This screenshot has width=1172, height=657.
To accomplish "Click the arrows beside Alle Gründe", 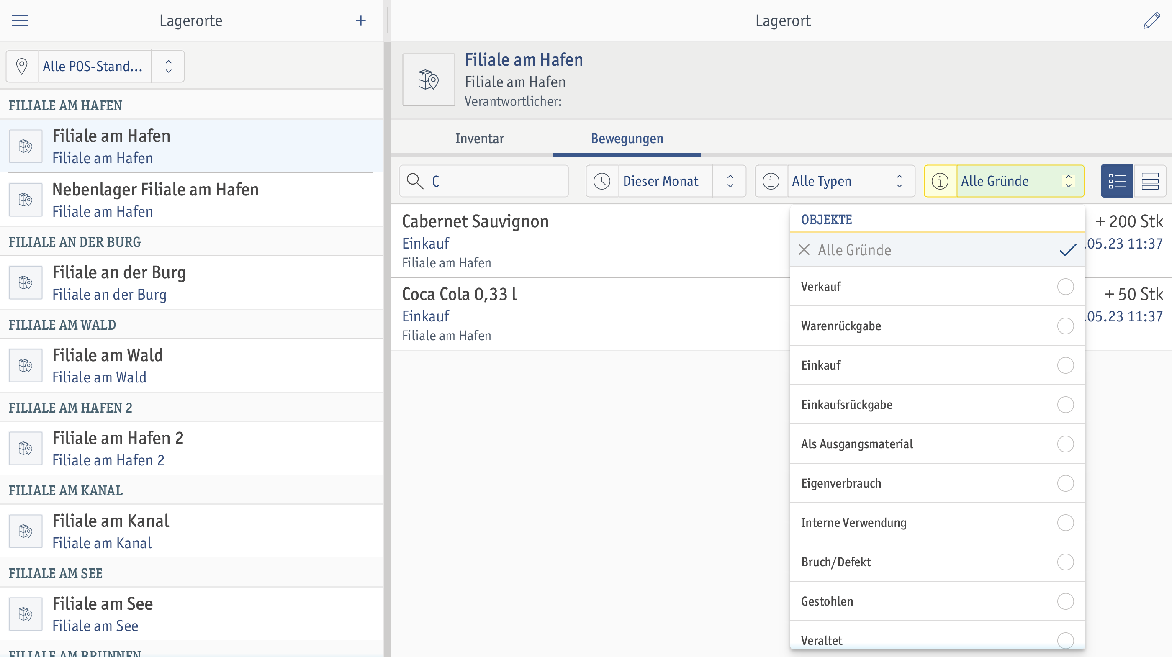I will [x=1068, y=181].
